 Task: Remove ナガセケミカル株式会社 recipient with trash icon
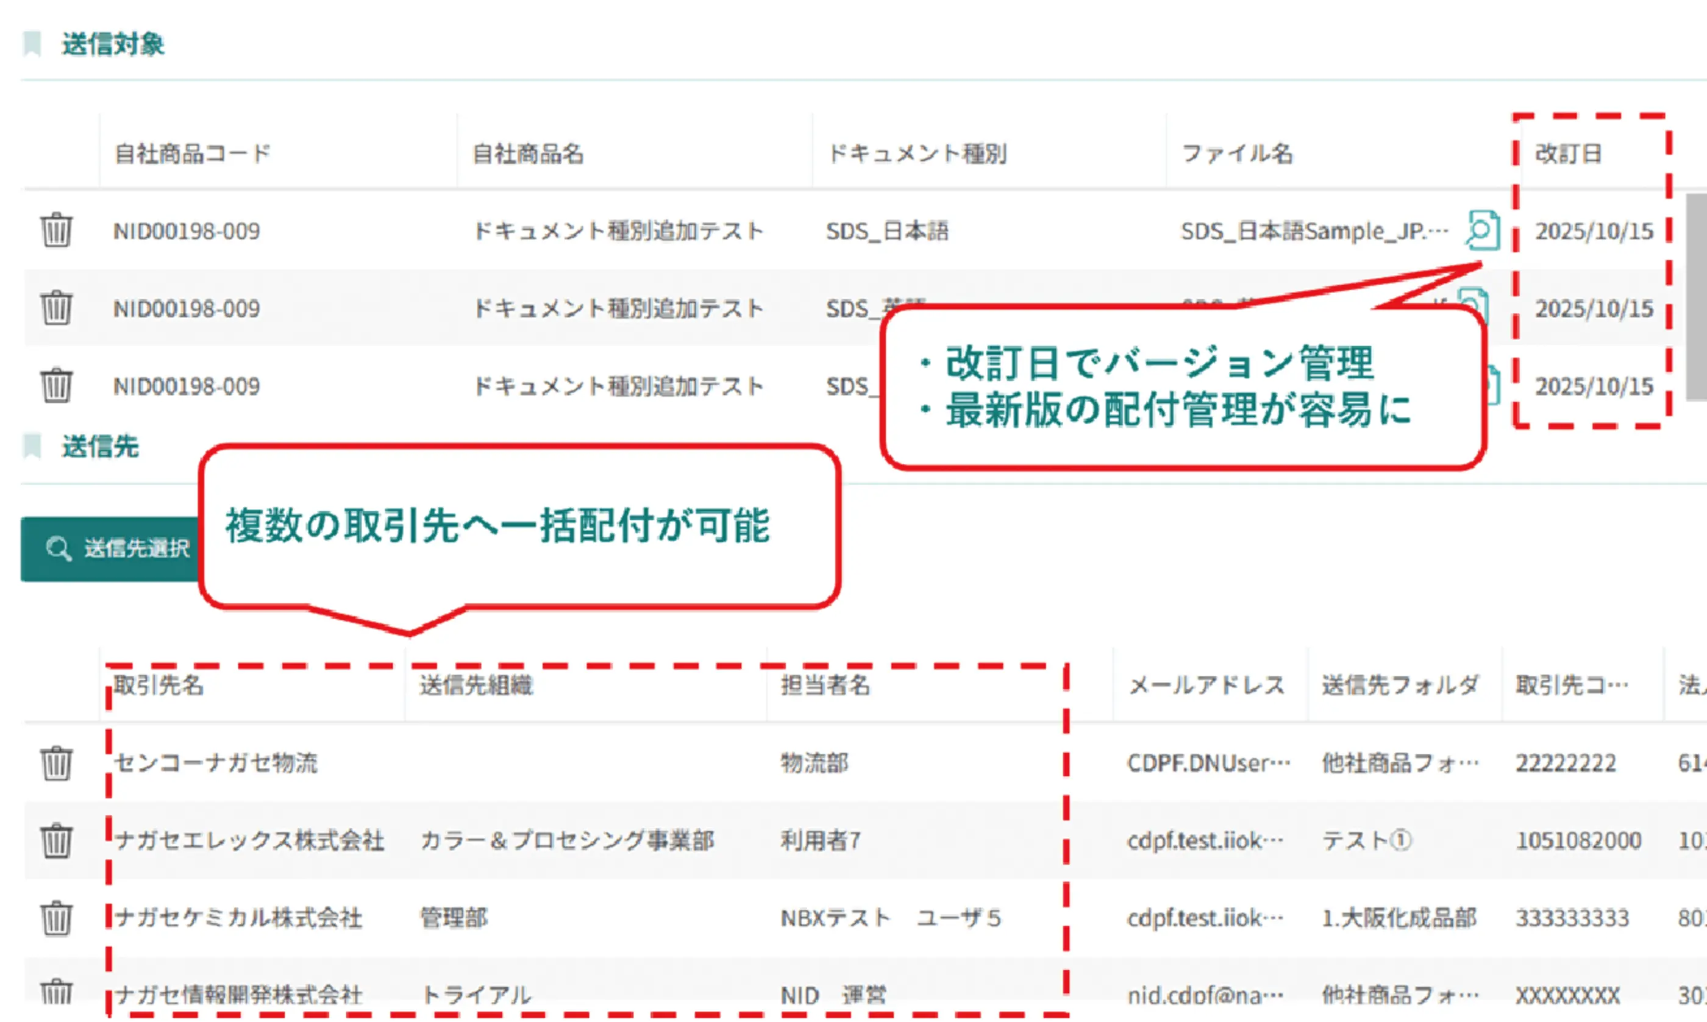[x=56, y=918]
